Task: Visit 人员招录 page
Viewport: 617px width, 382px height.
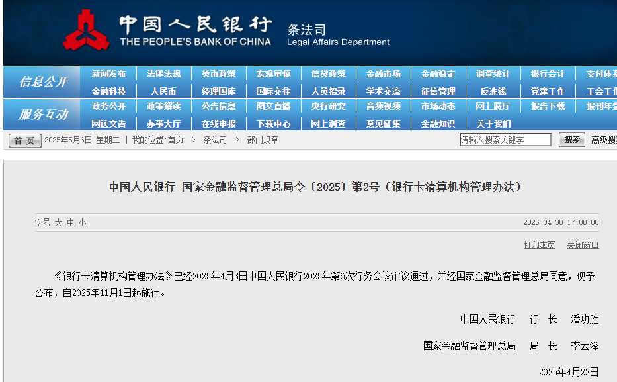Action: pyautogui.click(x=328, y=91)
